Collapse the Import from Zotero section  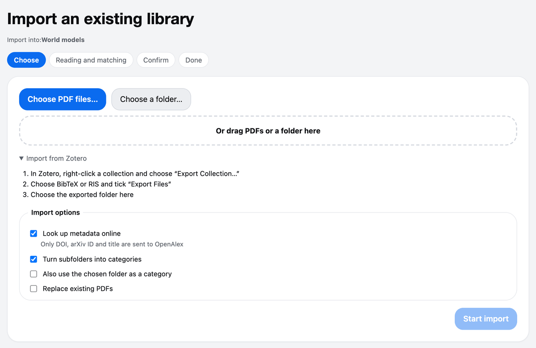(x=53, y=158)
